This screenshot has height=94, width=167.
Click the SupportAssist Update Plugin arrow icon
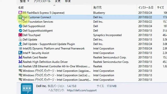pyautogui.click(x=20, y=44)
